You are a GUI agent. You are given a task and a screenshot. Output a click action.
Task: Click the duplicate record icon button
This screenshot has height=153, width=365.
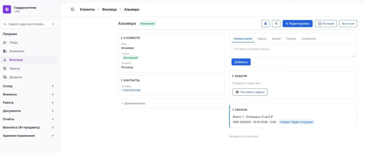point(276,24)
